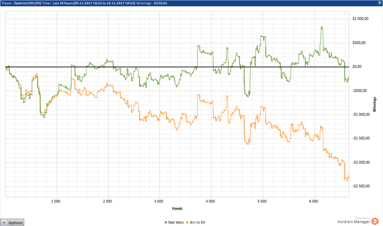Click the '3 000' hands axis label
Viewport: 383px width, 226px height.
click(159, 201)
